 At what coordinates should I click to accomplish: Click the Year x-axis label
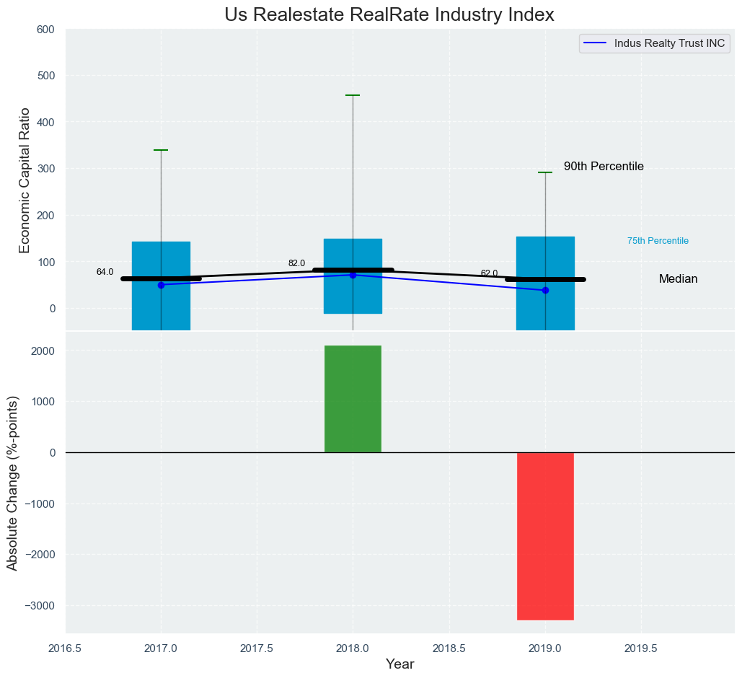pos(399,664)
